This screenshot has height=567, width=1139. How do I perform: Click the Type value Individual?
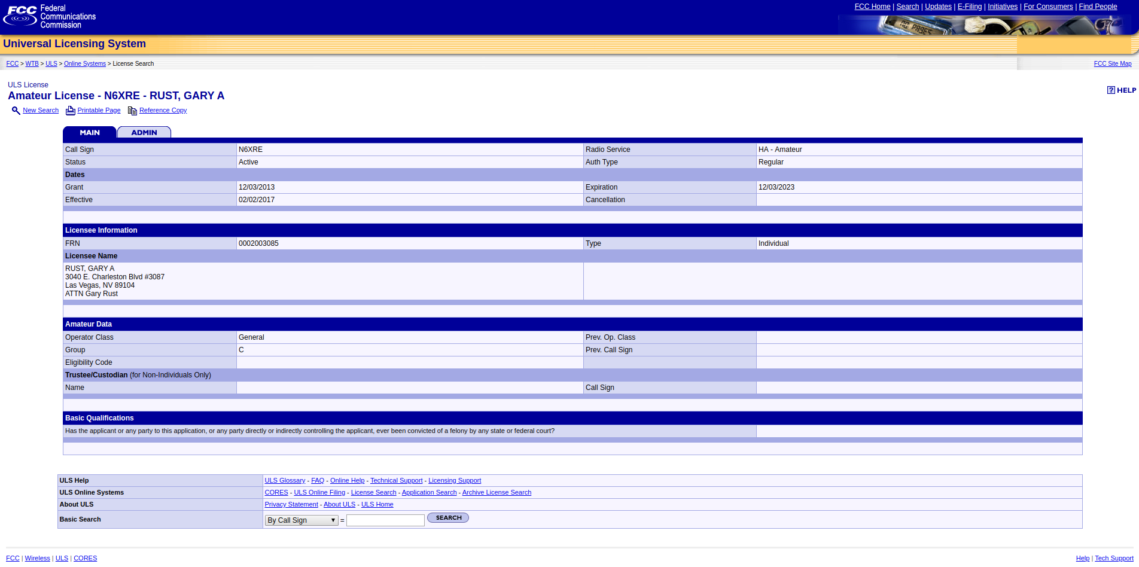tap(773, 243)
